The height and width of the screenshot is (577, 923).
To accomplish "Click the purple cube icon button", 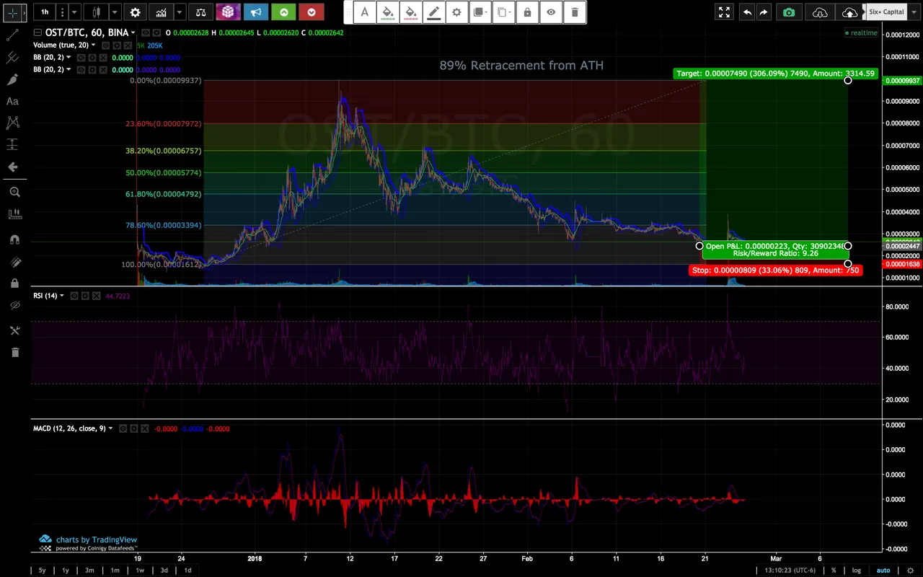I will coord(228,12).
